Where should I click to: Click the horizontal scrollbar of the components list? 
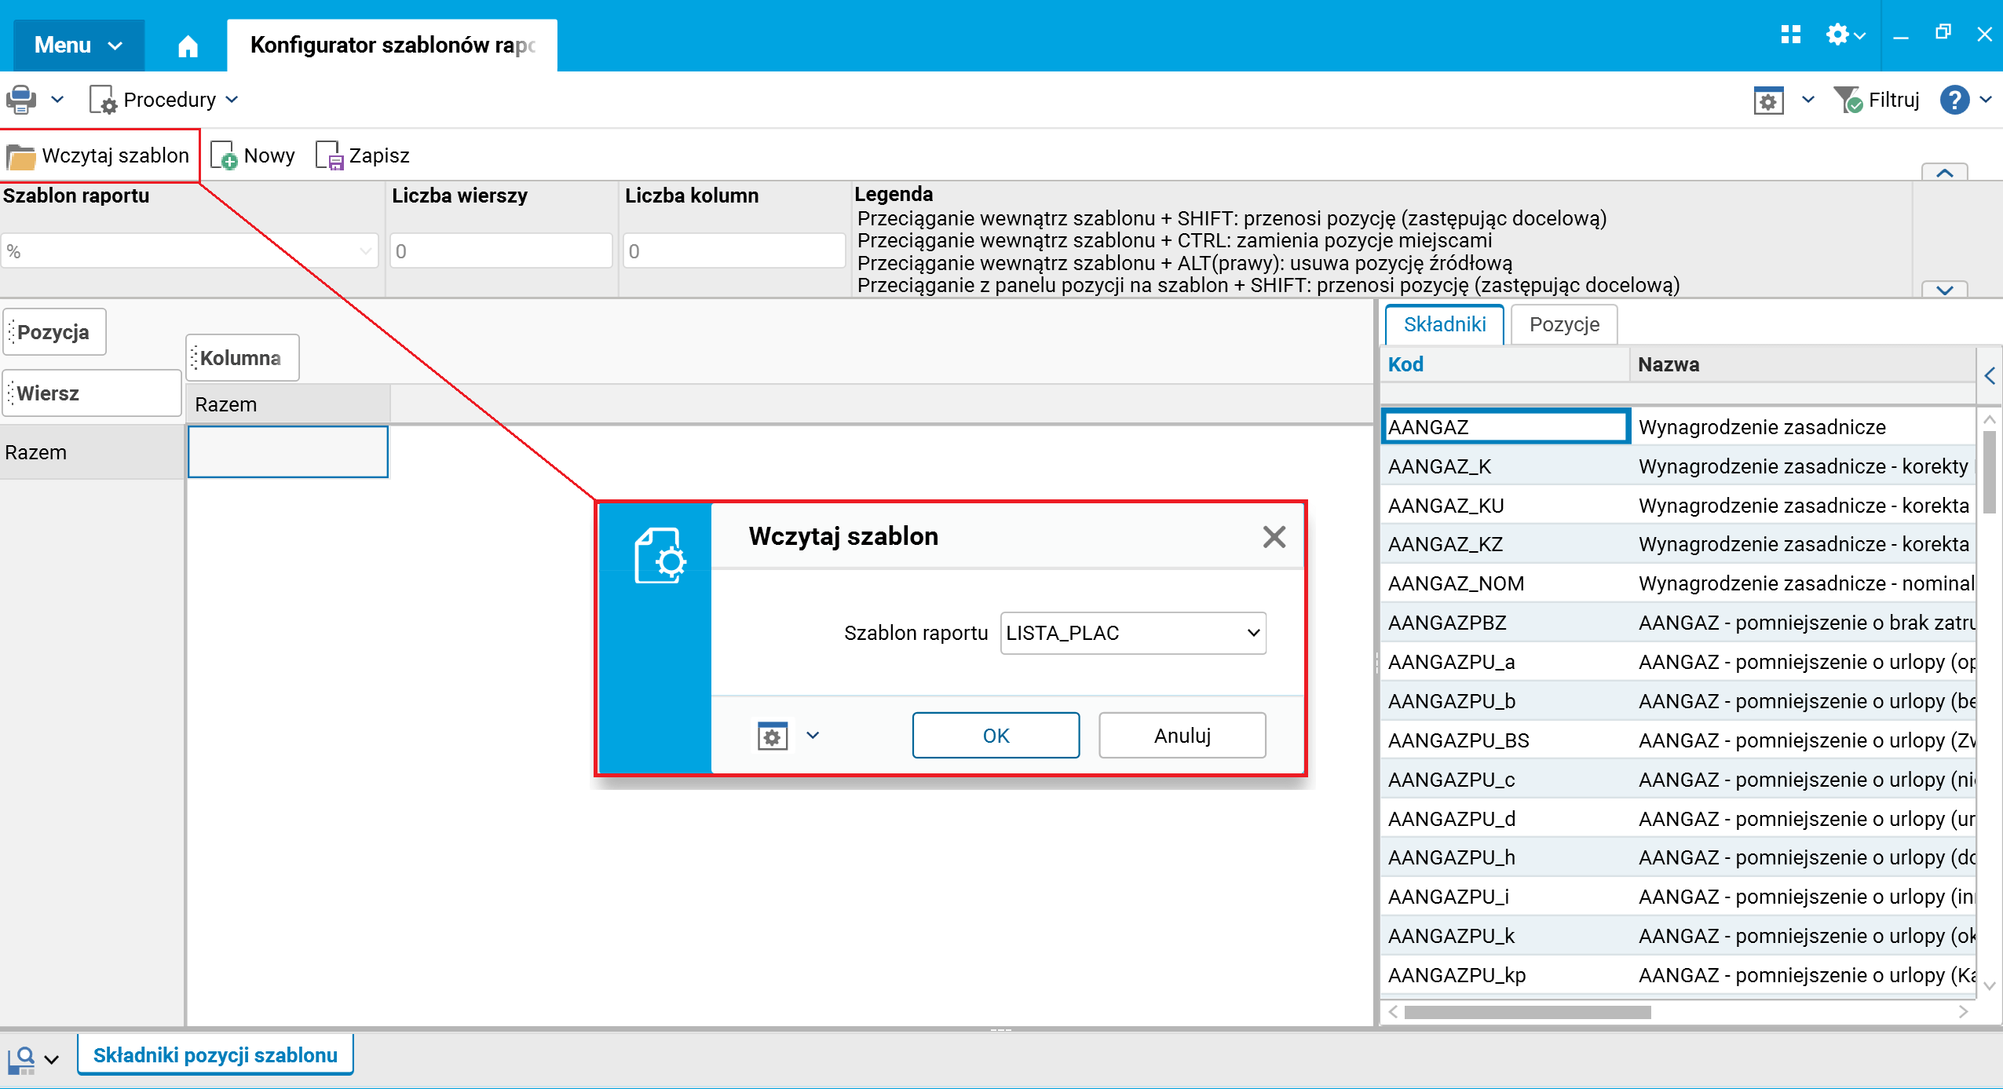tap(1526, 1012)
